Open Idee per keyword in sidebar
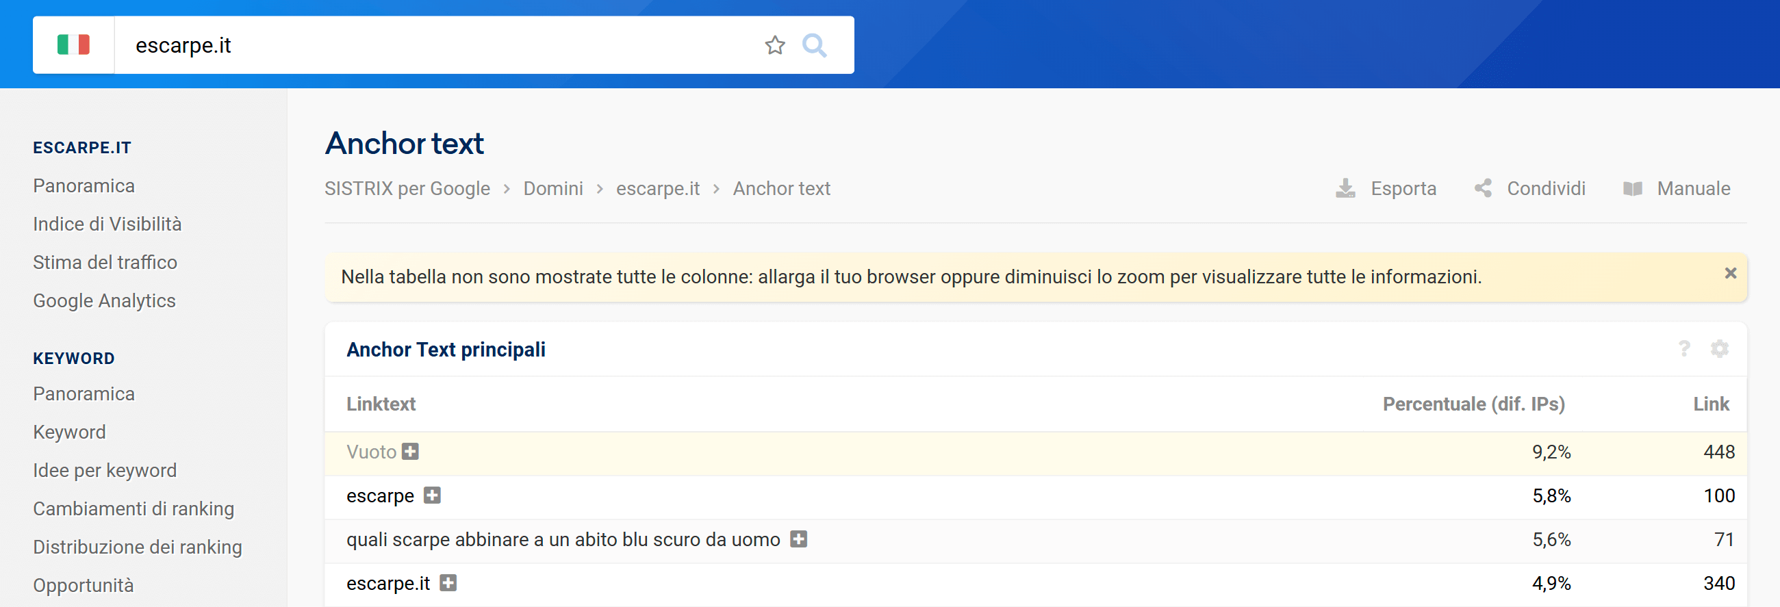The width and height of the screenshot is (1780, 607). (105, 470)
